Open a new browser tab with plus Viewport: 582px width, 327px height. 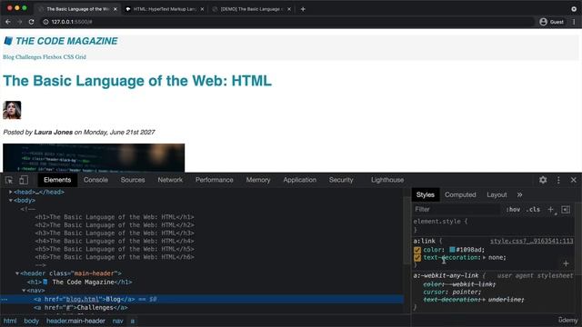coord(303,9)
